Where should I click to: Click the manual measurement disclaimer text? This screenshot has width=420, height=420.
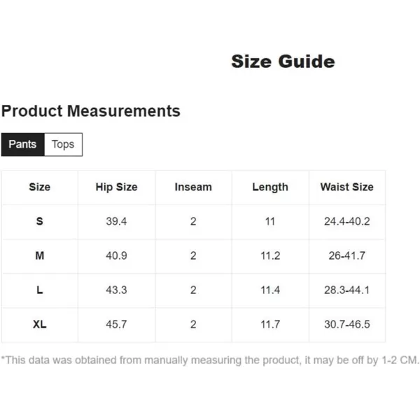tap(210, 360)
